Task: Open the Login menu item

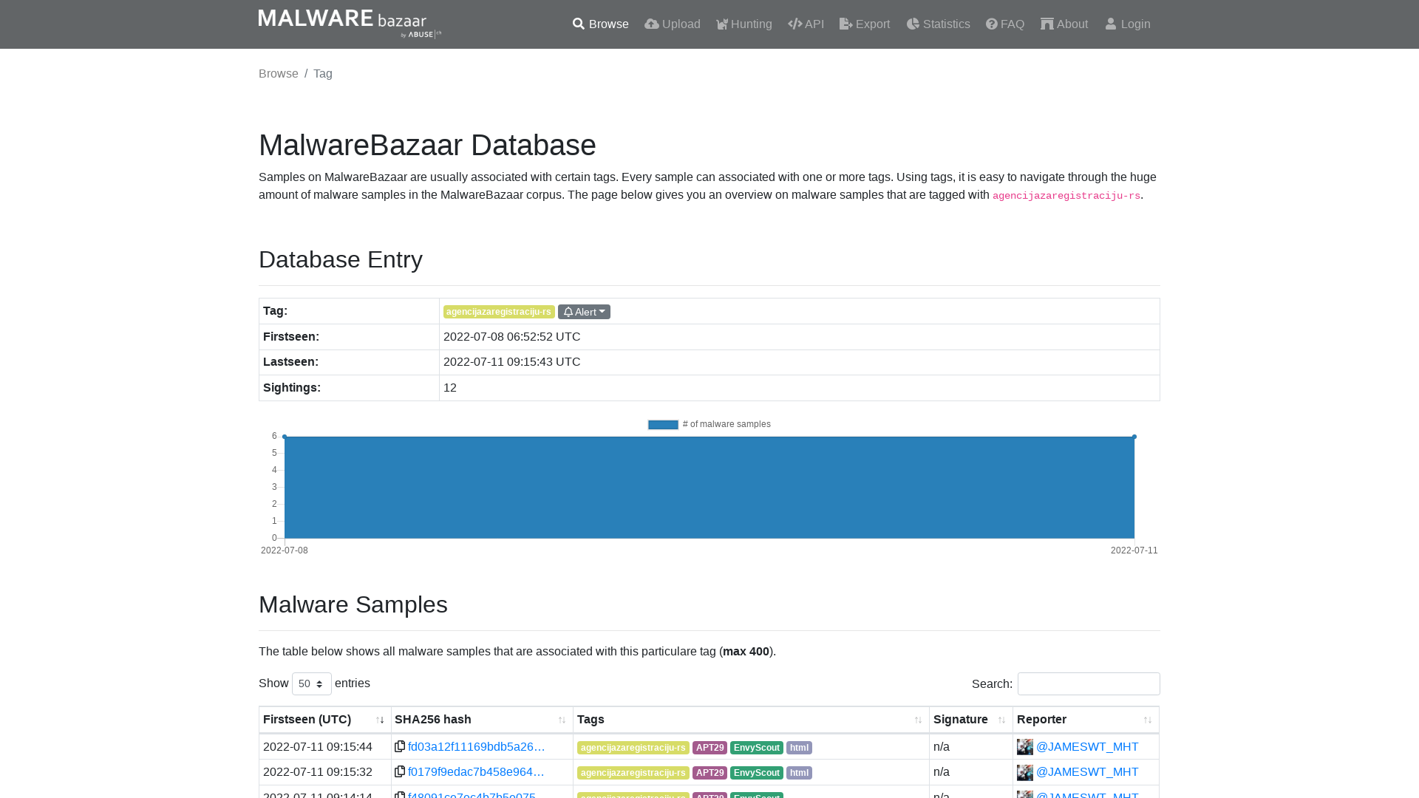Action: coord(1127,24)
